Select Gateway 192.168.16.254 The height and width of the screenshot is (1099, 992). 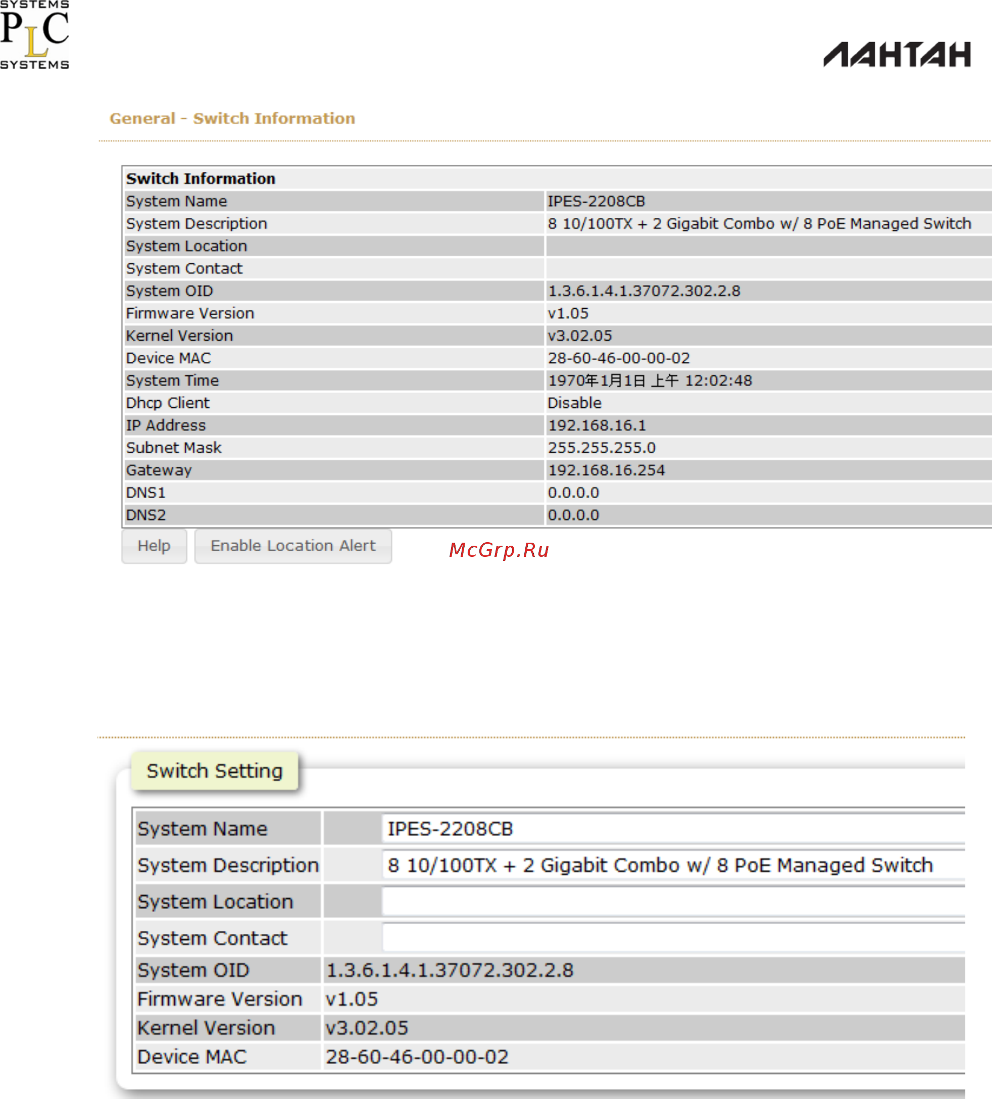(606, 470)
